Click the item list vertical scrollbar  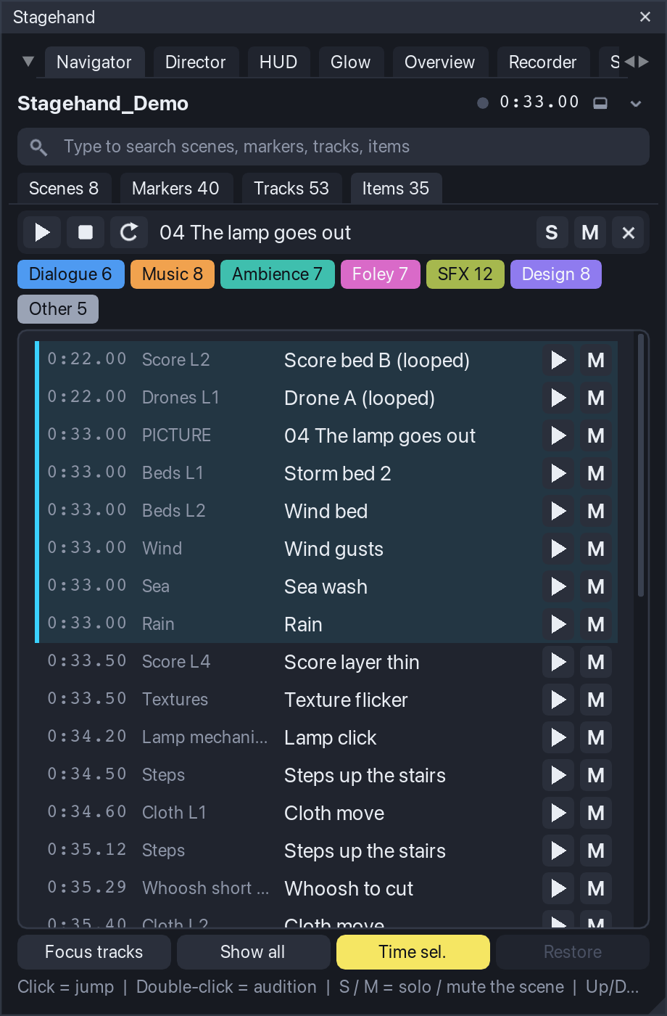[x=641, y=464]
